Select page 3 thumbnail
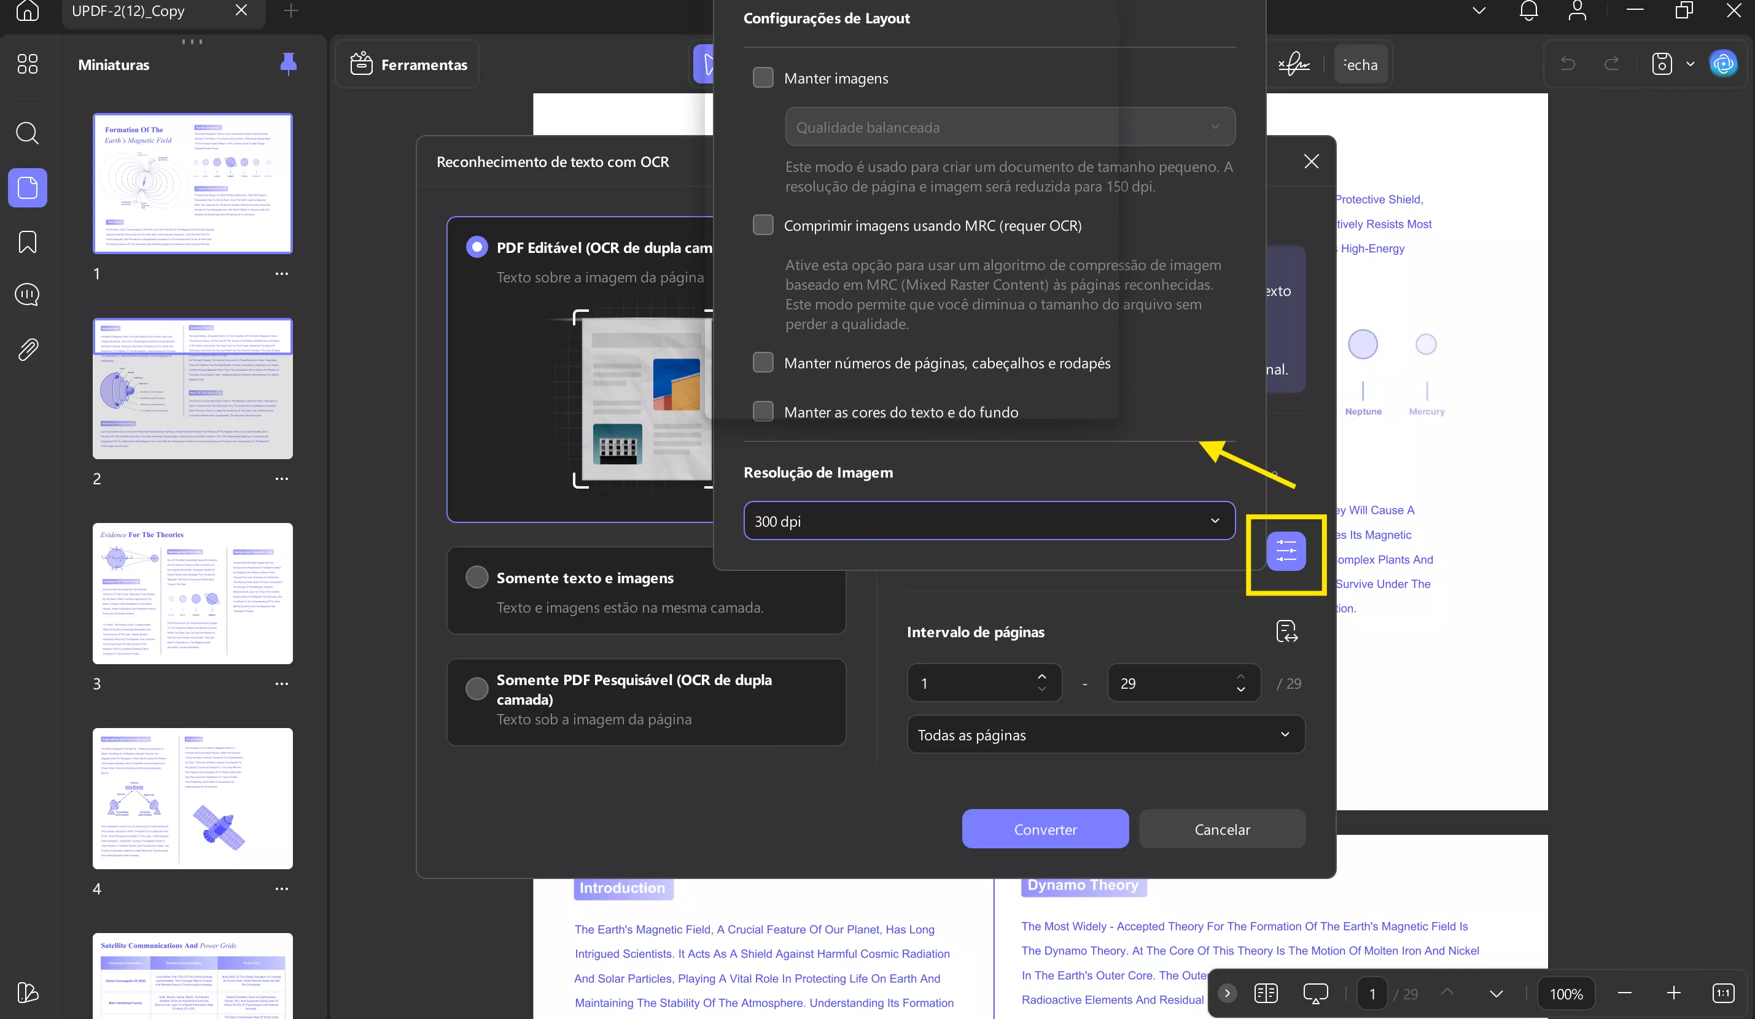 [x=192, y=593]
